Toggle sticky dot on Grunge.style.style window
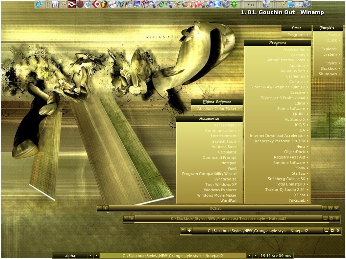This screenshot has width=346, height=259. 183,230
